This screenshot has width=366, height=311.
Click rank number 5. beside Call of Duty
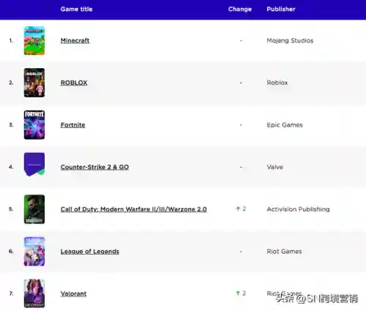[11, 209]
